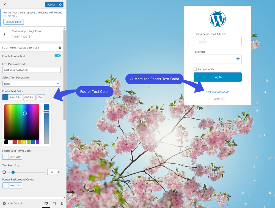Close the Customizer with the X icon
This screenshot has height=208, width=275.
(x=5, y=4)
